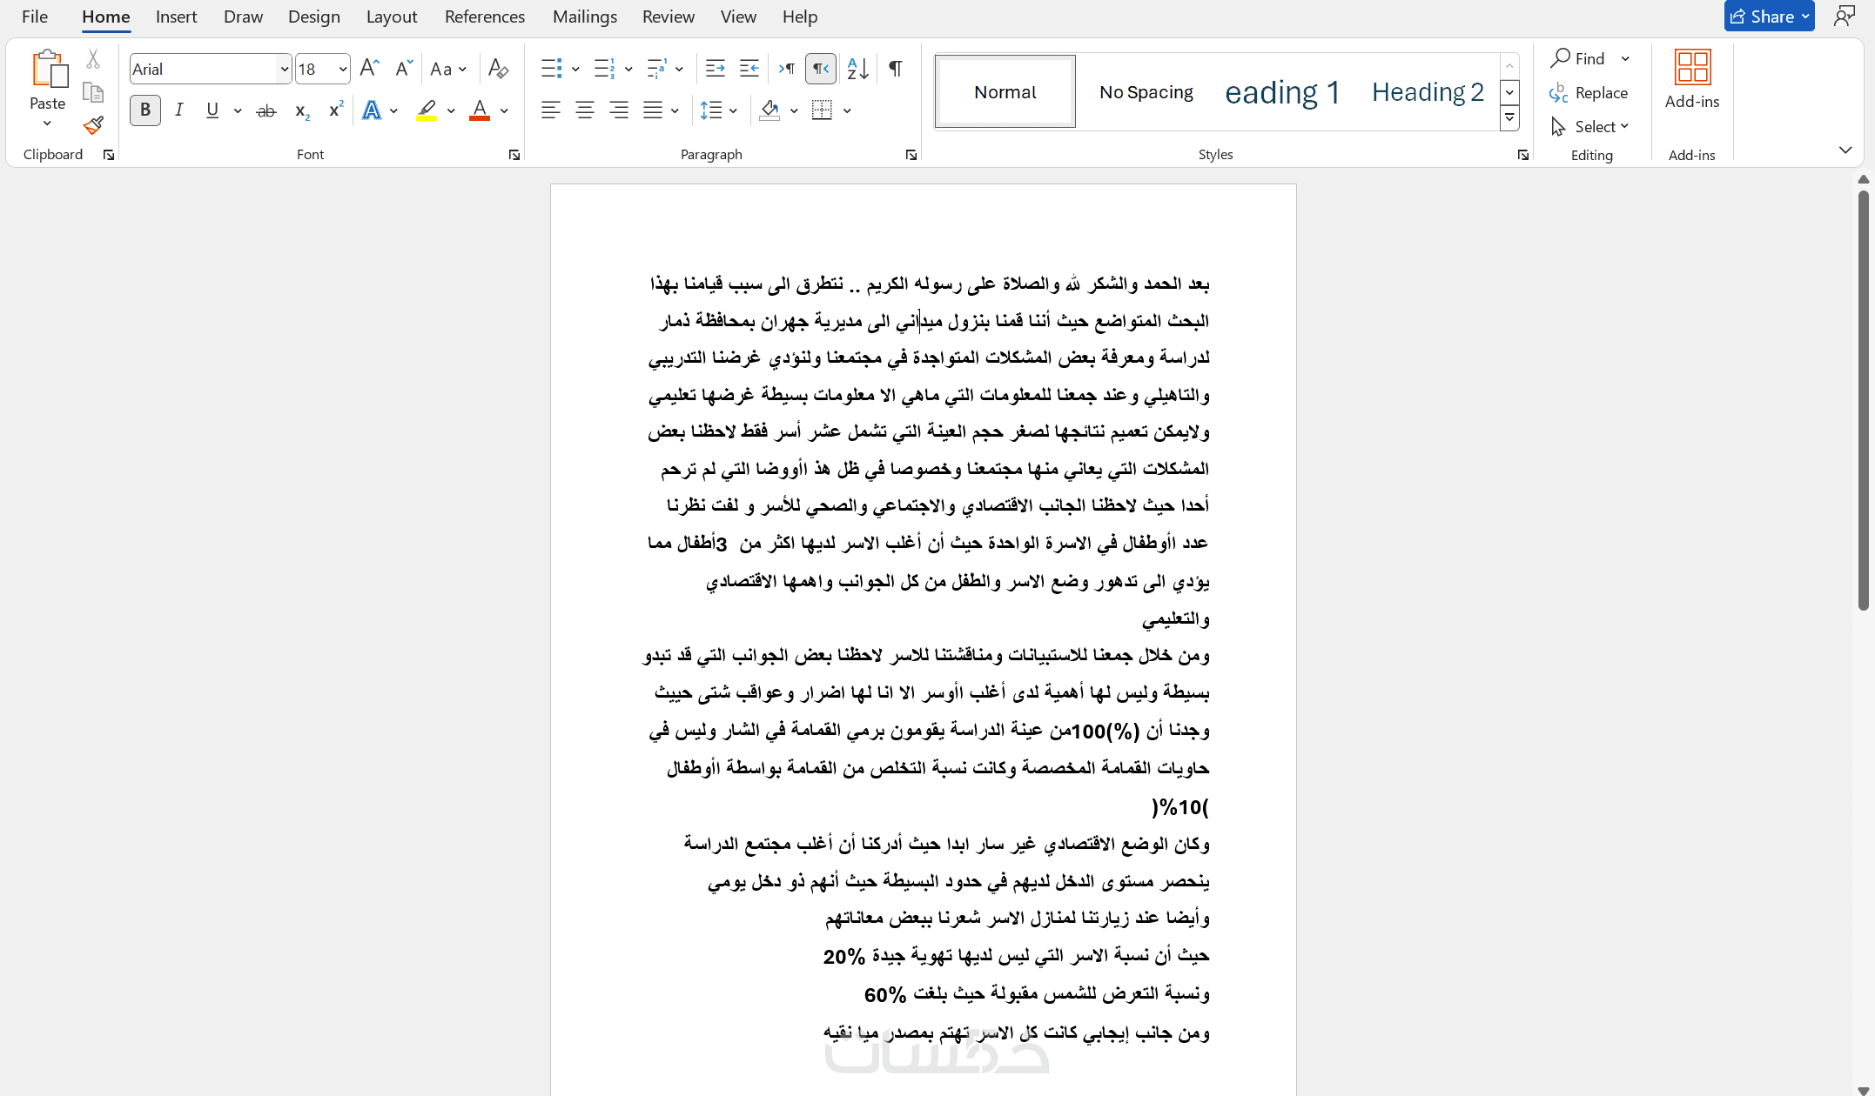
Task: Click the vertical scrollbar thumb
Action: (x=1863, y=400)
